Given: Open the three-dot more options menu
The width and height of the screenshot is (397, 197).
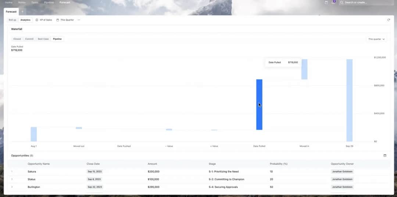Looking at the screenshot, I should tap(79, 20).
